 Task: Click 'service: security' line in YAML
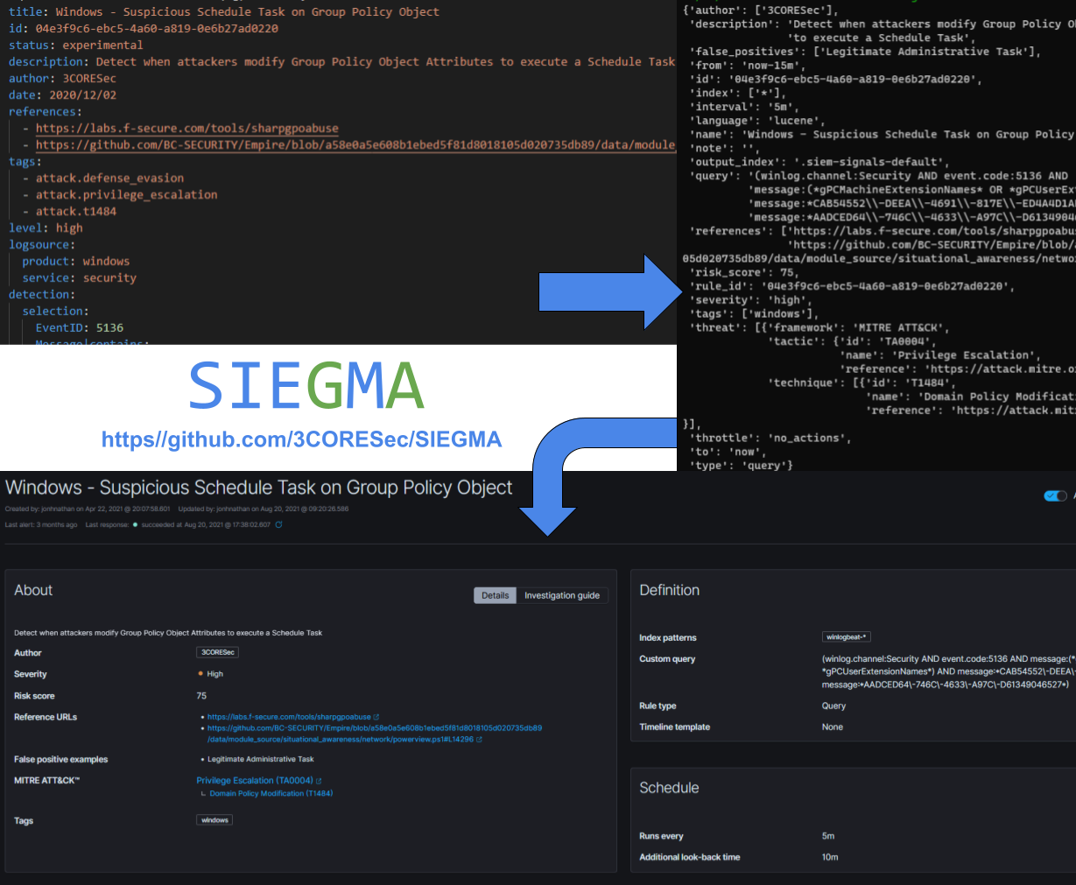[x=80, y=277]
